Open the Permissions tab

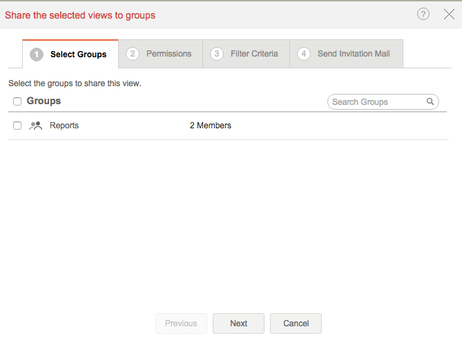click(x=169, y=54)
